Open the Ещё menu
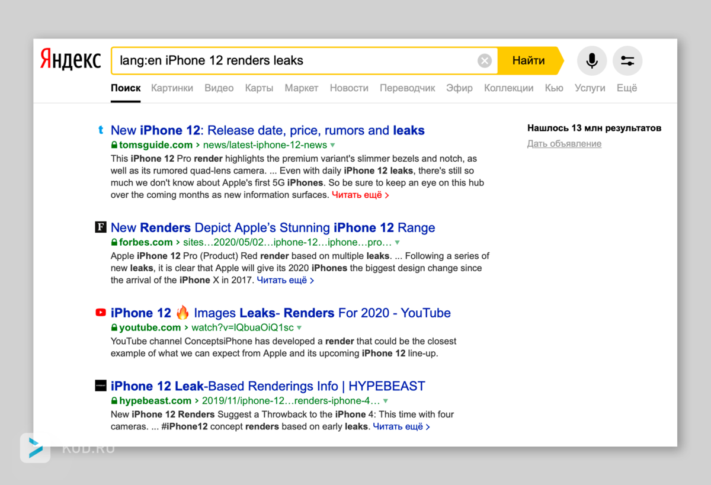This screenshot has width=711, height=485. 627,88
